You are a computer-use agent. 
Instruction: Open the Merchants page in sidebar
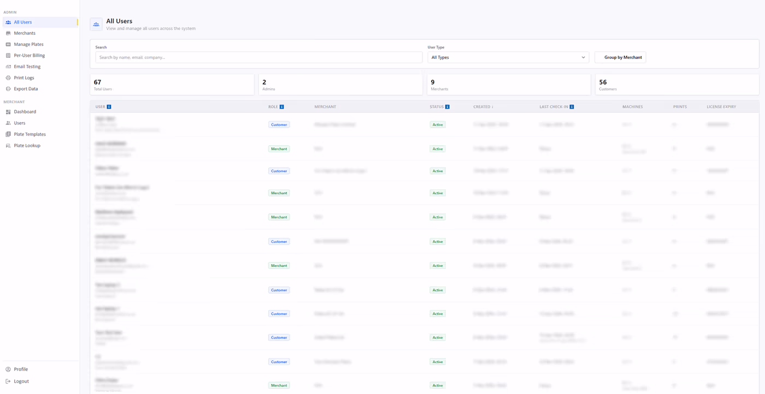(25, 33)
